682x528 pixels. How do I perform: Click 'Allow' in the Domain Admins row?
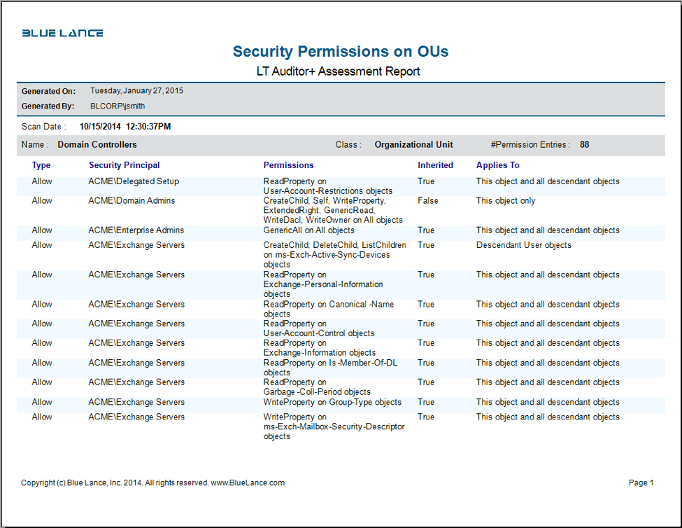pos(42,201)
